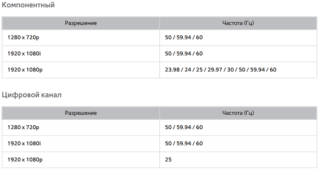Click 1920 x 1080p cell in Цифровой канал table
This screenshot has height=173, width=318.
tap(81, 160)
